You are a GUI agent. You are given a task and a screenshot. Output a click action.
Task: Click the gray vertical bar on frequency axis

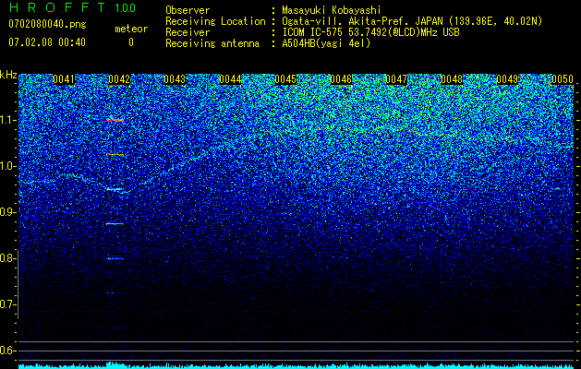18,284
